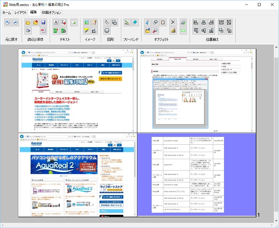Click the 読込と保存 group label
The width and height of the screenshot is (279, 228).
(x=35, y=39)
